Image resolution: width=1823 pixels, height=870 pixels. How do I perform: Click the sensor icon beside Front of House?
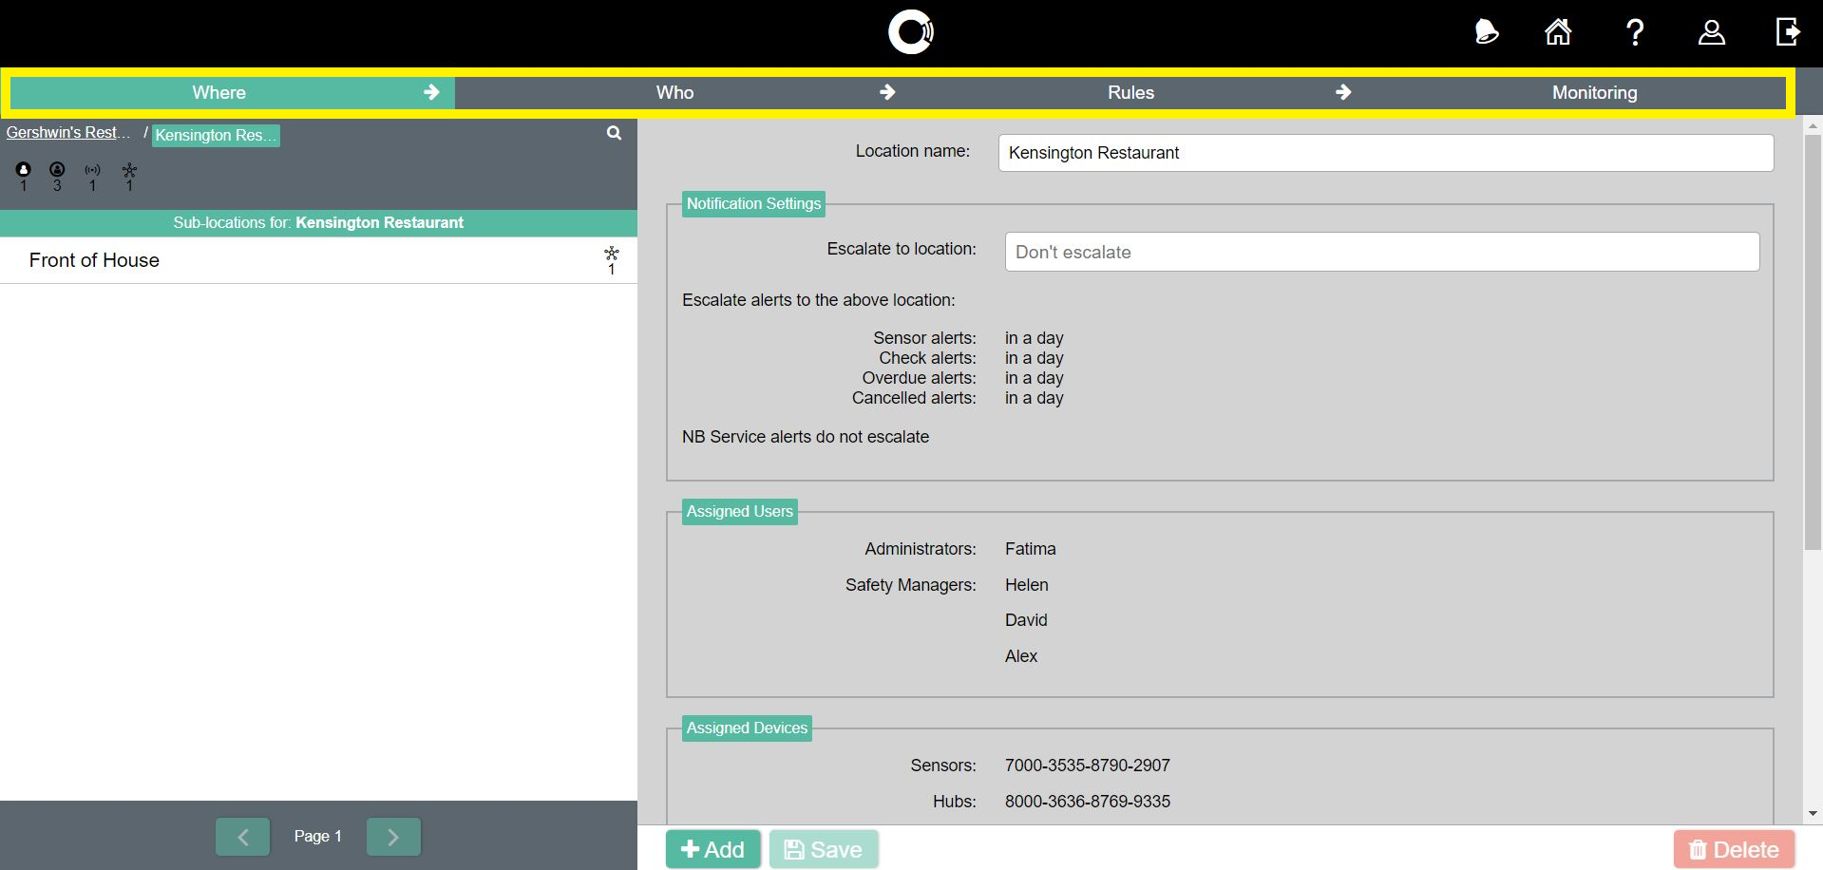pos(612,257)
